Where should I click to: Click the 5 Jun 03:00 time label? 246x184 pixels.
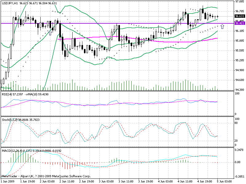click(x=224, y=182)
